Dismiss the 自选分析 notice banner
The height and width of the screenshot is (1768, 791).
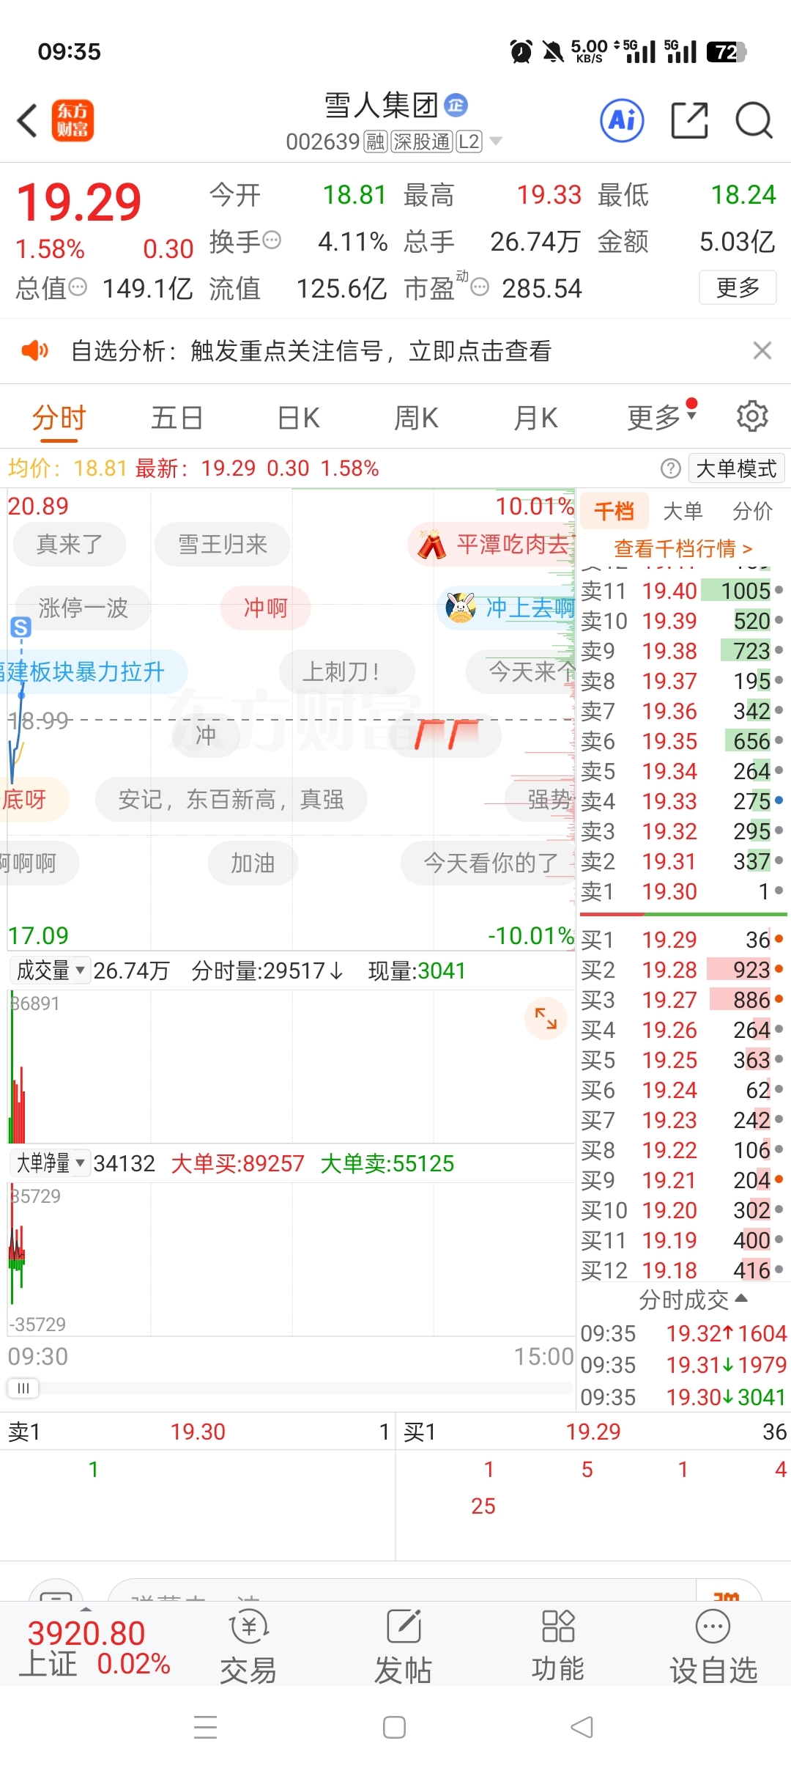[x=762, y=350]
